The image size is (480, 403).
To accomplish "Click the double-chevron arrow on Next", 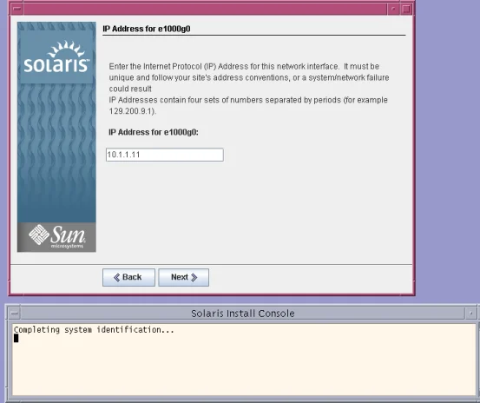I will point(194,277).
